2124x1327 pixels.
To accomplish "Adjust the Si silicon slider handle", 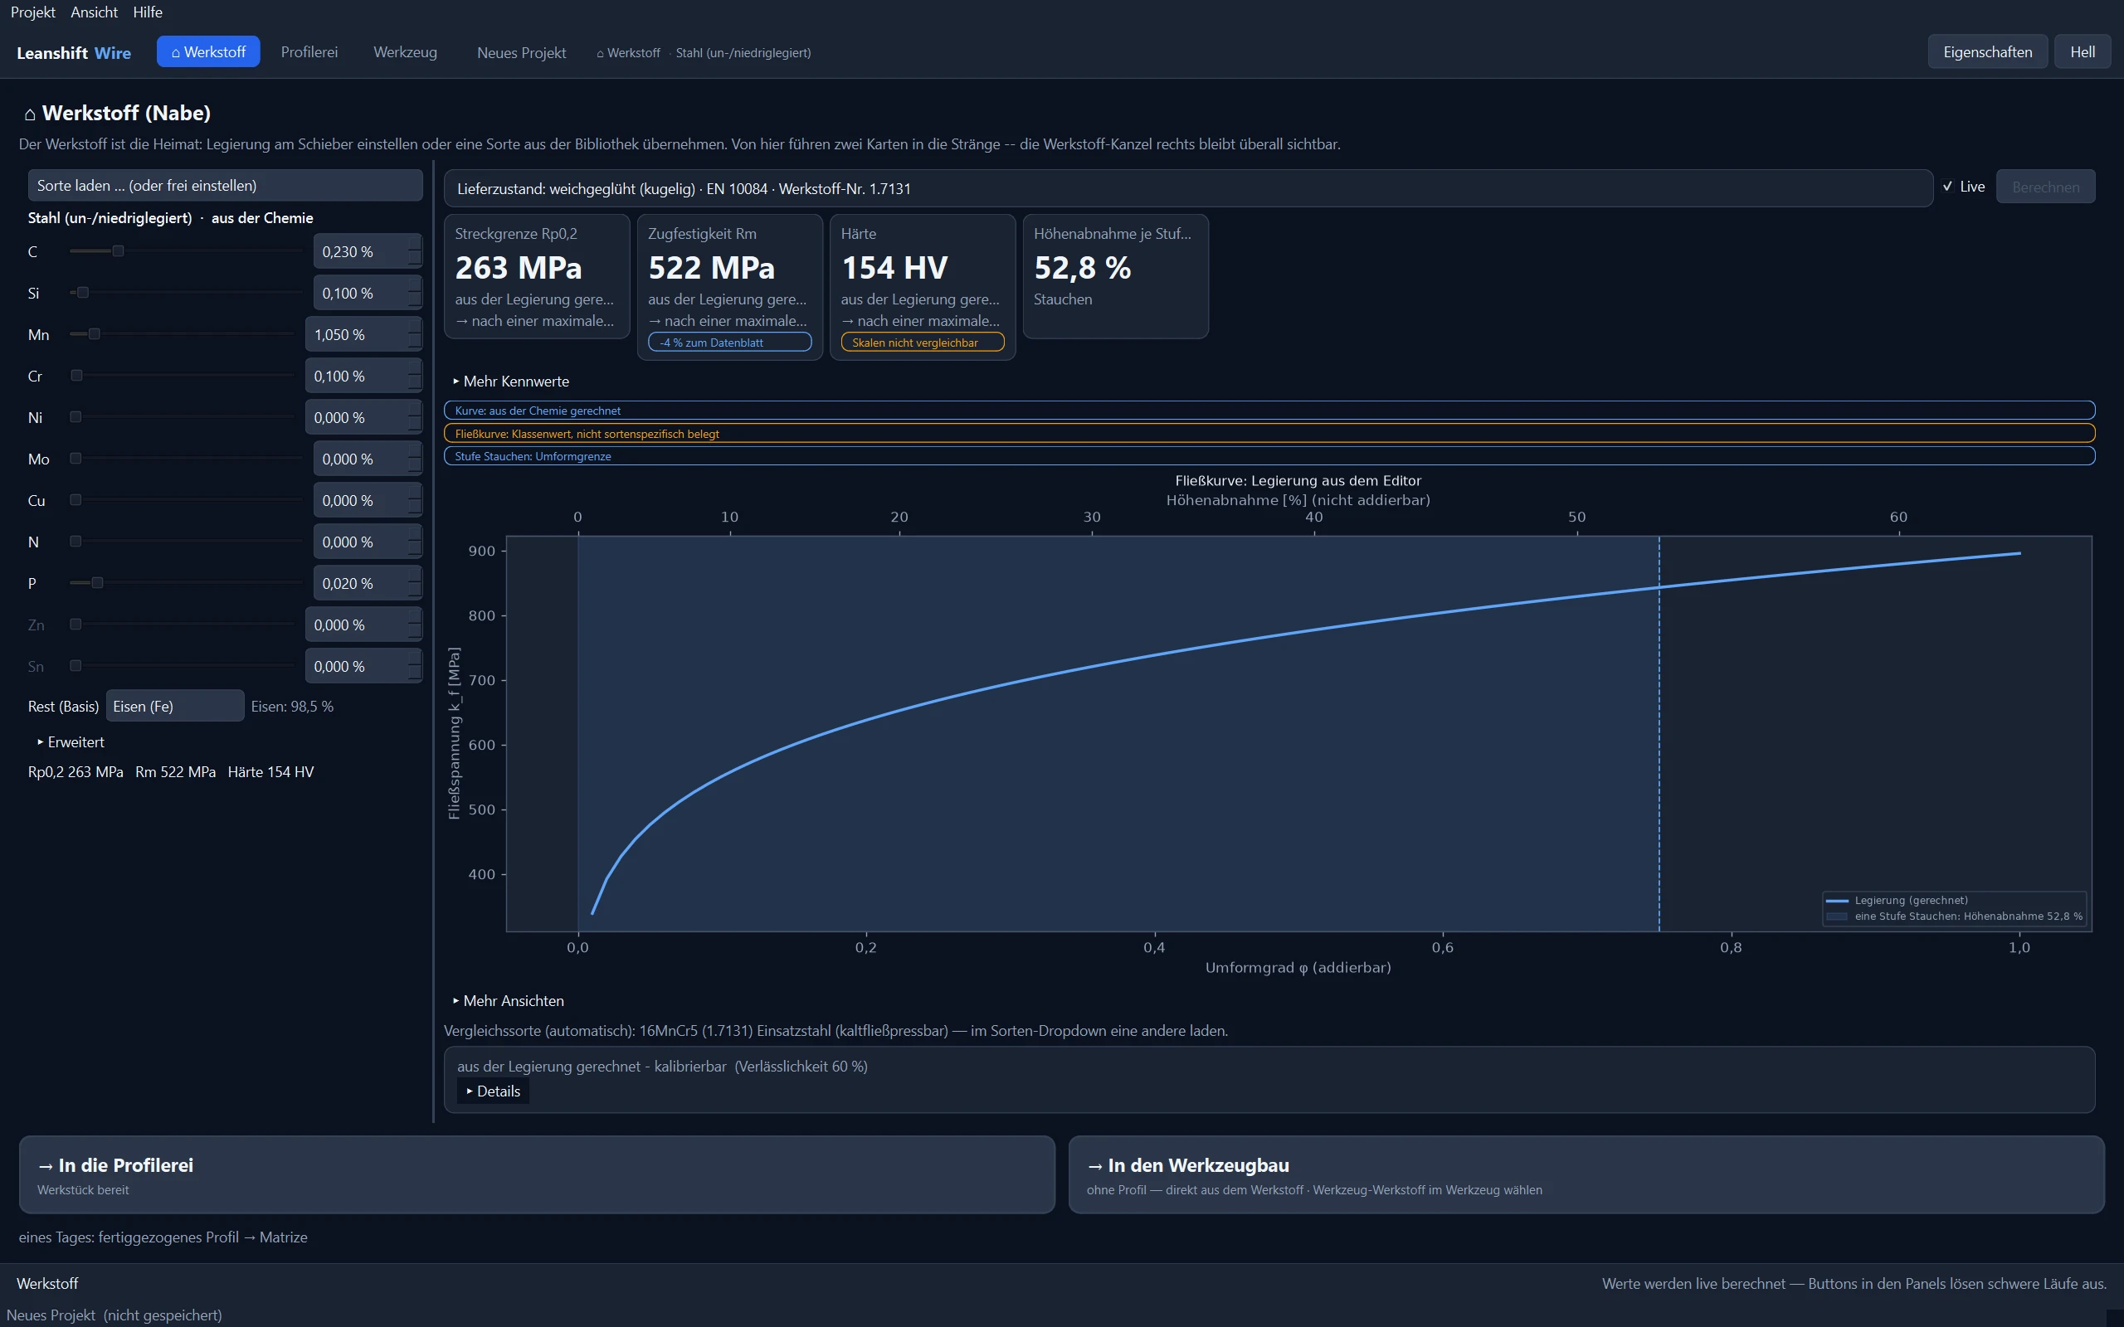I will point(83,292).
